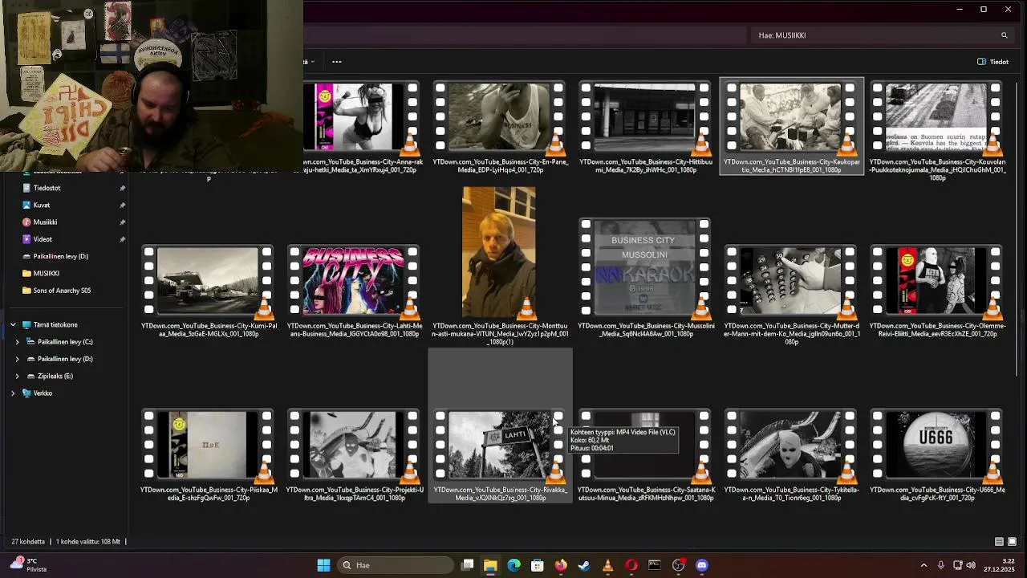Unpin Musiikki from quick access
The width and height of the screenshot is (1027, 578).
point(122,222)
